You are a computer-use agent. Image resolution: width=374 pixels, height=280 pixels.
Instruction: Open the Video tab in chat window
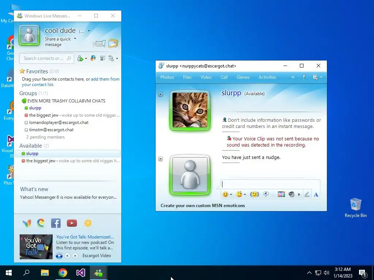click(x=206, y=77)
